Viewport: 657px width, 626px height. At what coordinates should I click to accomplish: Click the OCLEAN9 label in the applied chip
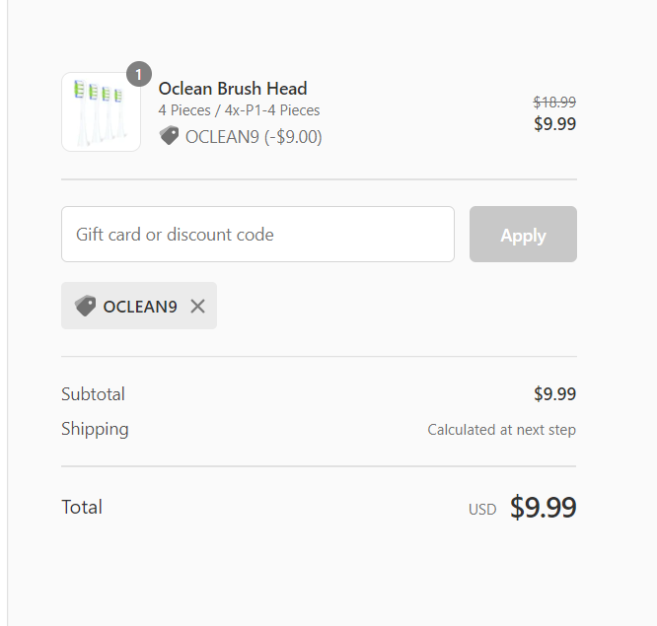pos(140,307)
